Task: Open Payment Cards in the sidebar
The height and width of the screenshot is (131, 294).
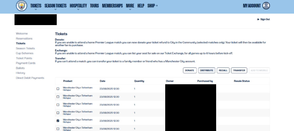Action: click(26, 63)
